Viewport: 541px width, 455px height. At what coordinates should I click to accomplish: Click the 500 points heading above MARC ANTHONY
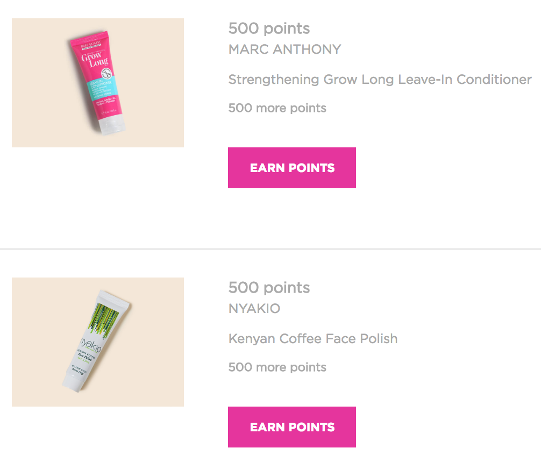point(269,29)
